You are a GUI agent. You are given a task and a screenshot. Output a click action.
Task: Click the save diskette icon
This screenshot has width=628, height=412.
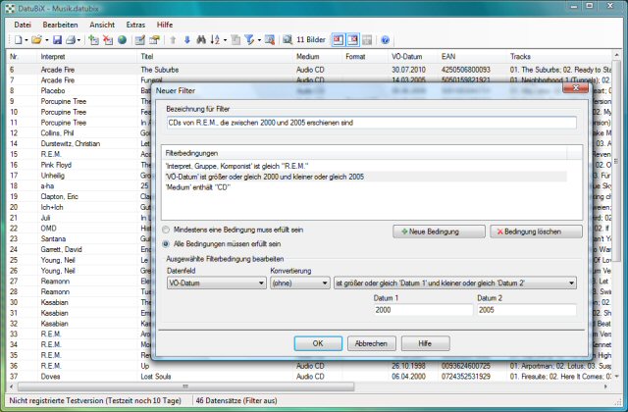point(58,40)
